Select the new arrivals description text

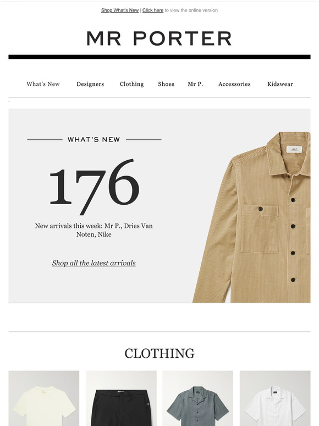[94, 230]
